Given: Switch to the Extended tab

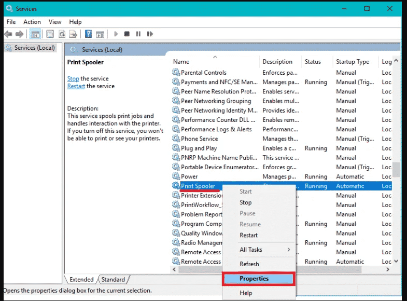Looking at the screenshot, I should click(x=81, y=279).
